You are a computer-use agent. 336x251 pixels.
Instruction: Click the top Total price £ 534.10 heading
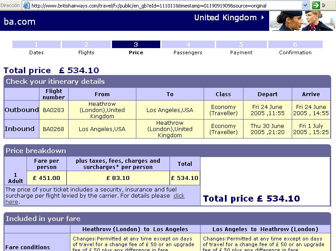click(51, 70)
